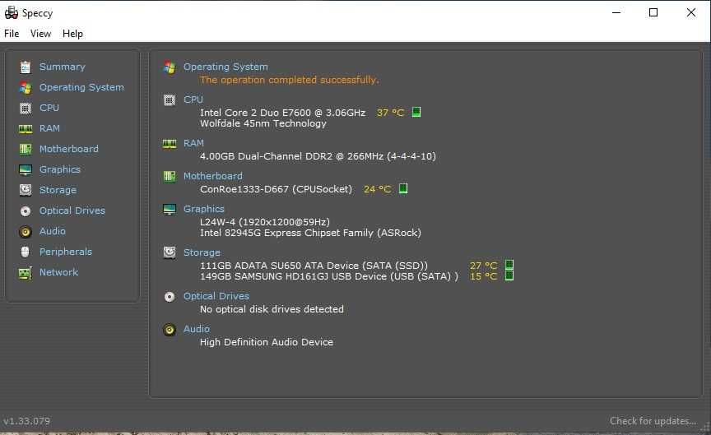The image size is (711, 435).
Task: Click the RAM icon in summary panel
Action: click(170, 144)
